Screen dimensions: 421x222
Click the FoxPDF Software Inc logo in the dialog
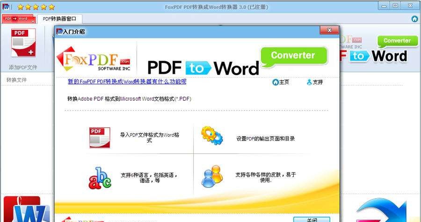[94, 59]
